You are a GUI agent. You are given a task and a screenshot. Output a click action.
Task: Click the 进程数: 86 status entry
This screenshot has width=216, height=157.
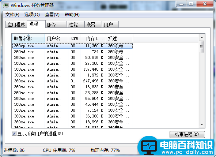click(14, 150)
